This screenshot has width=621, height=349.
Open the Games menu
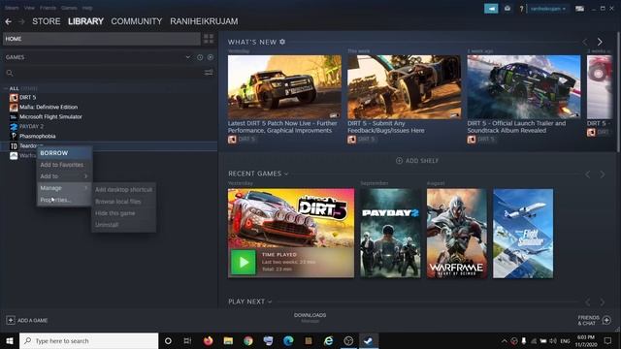(69, 8)
